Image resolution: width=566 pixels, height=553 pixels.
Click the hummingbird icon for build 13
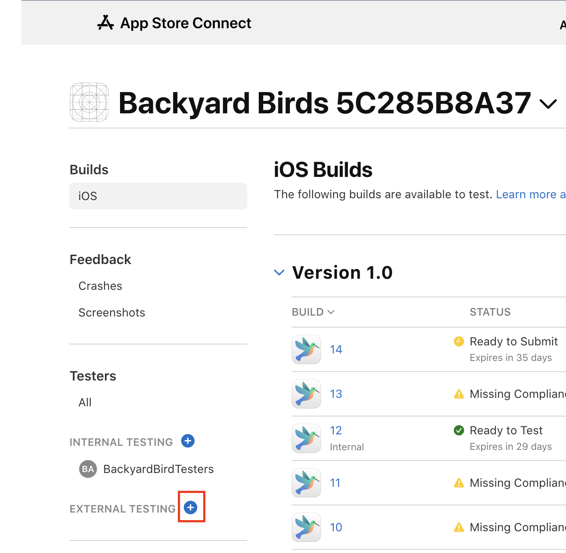point(306,394)
